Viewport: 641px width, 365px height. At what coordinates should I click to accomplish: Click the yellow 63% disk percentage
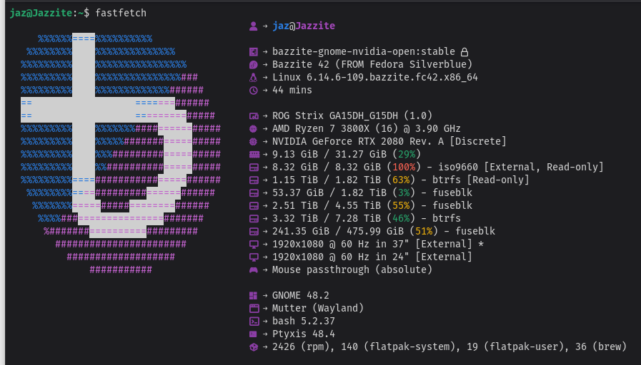click(x=401, y=180)
